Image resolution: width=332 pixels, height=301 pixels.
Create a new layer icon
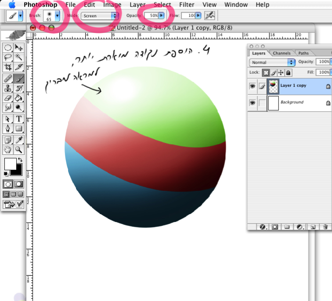click(313, 227)
